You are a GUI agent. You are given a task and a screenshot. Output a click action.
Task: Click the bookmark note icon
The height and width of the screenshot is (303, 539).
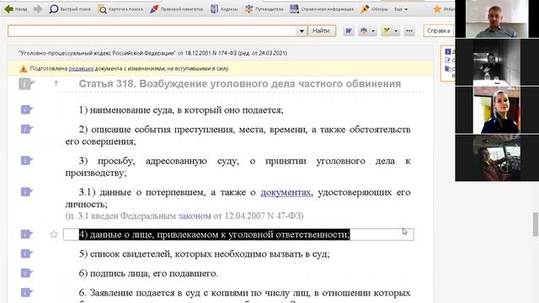point(387,31)
